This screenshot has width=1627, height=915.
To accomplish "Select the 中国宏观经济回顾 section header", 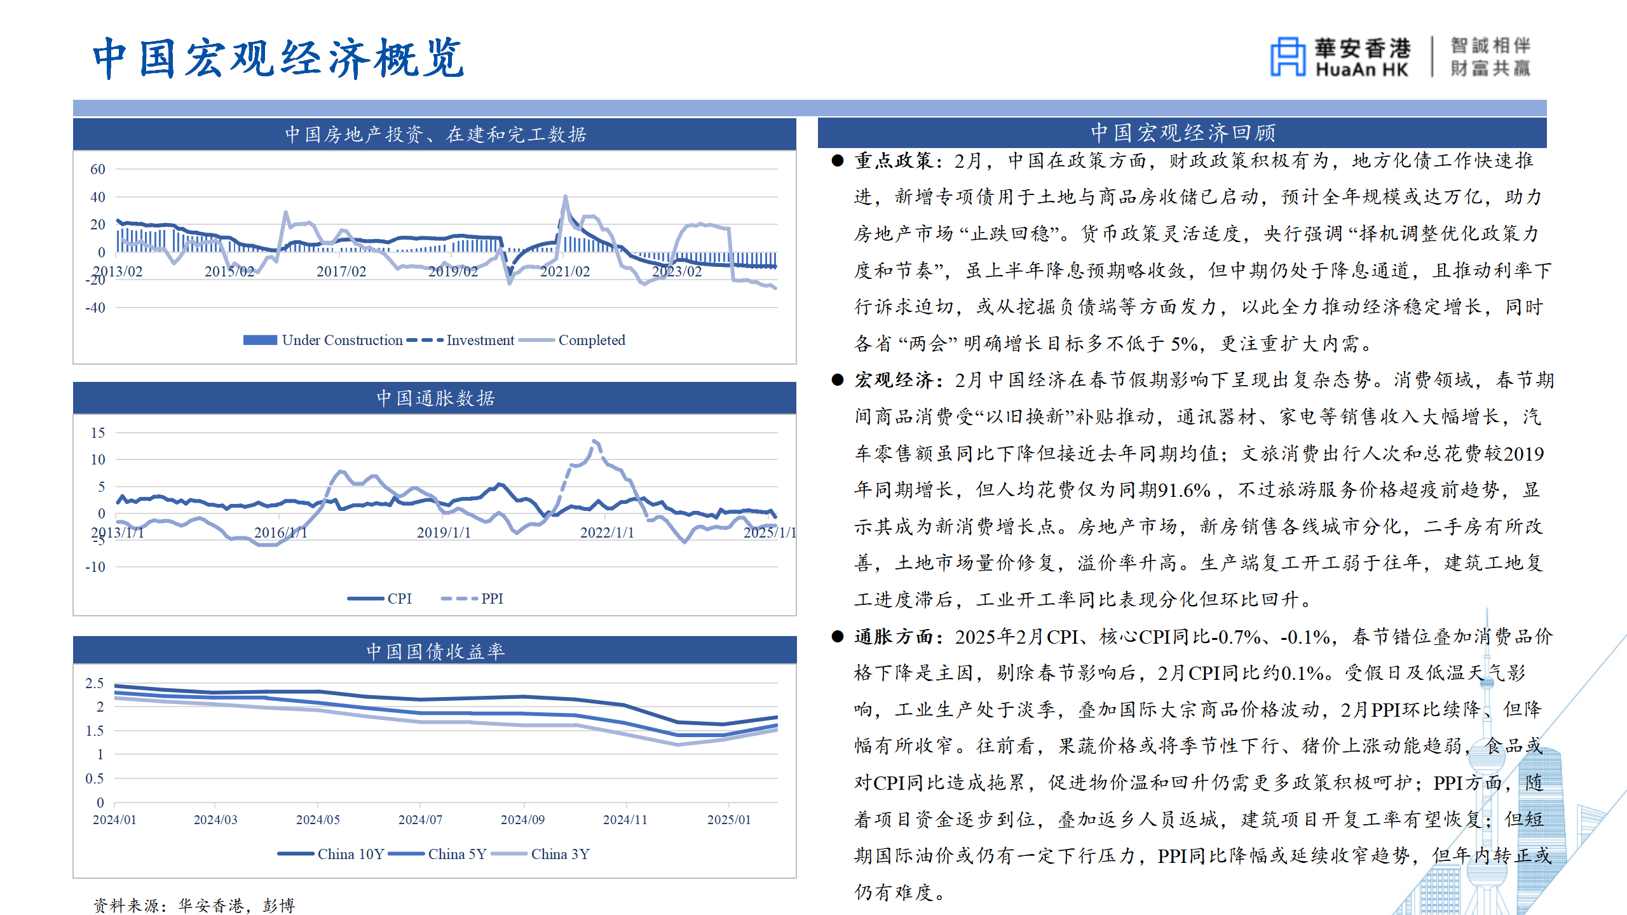I will [1182, 133].
